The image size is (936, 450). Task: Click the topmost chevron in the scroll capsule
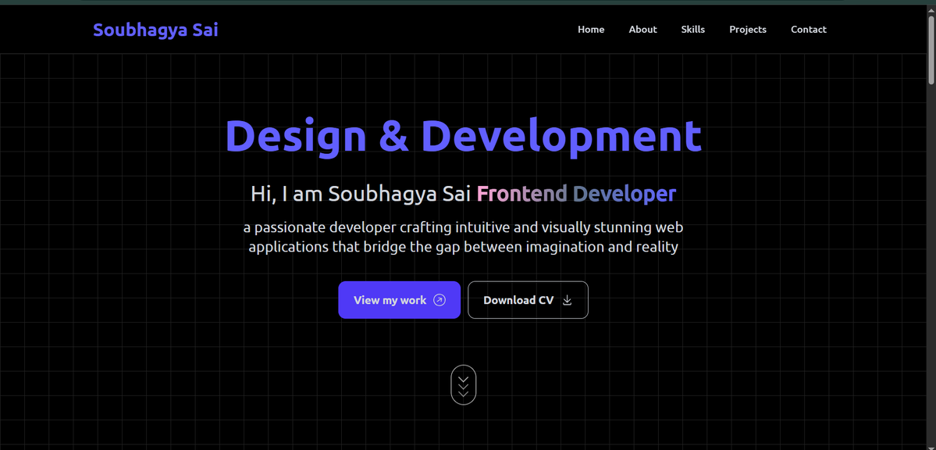pos(463,379)
